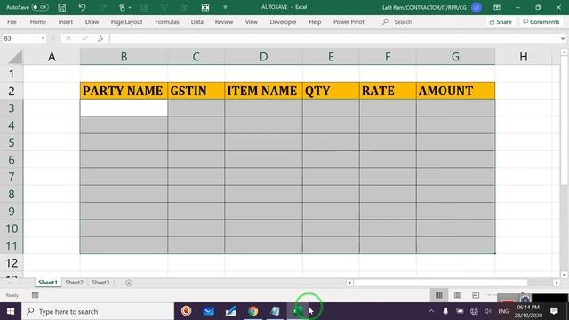The width and height of the screenshot is (569, 320).
Task: Open Ribbon Display Options icon
Action: (x=497, y=7)
